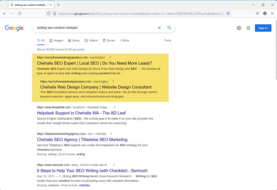Switch to the News tab
Viewport: 277px width, 190px height.
(x=74, y=41)
